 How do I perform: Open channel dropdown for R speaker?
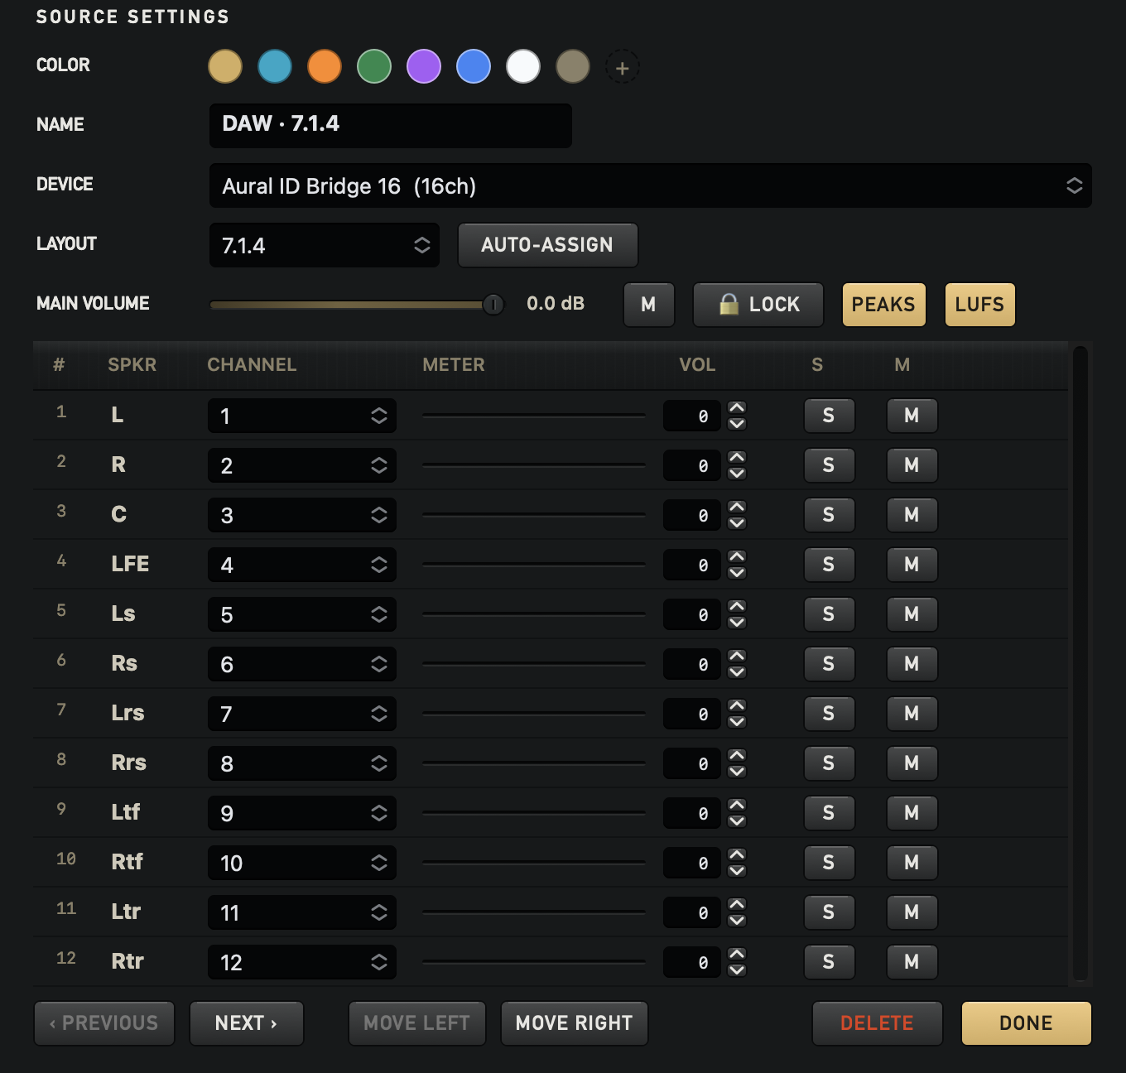click(x=302, y=465)
